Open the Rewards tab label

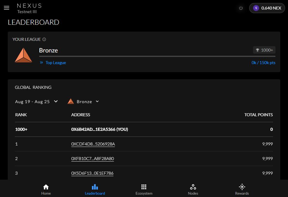(x=242, y=193)
